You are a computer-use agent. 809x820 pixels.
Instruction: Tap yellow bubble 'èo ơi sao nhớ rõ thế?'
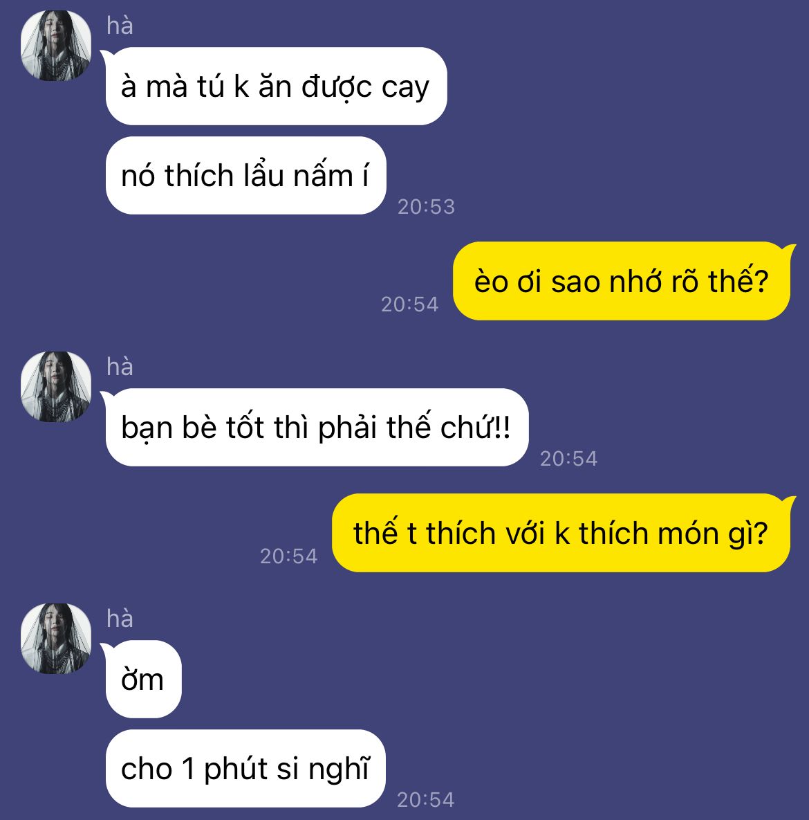click(622, 281)
